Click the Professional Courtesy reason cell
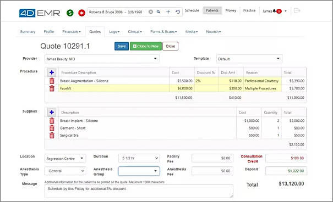The width and height of the screenshot is (333, 202). 263,81
